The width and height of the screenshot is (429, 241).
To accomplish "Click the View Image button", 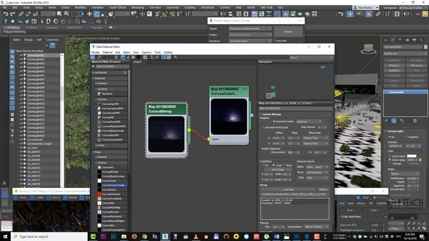I will pos(278,169).
